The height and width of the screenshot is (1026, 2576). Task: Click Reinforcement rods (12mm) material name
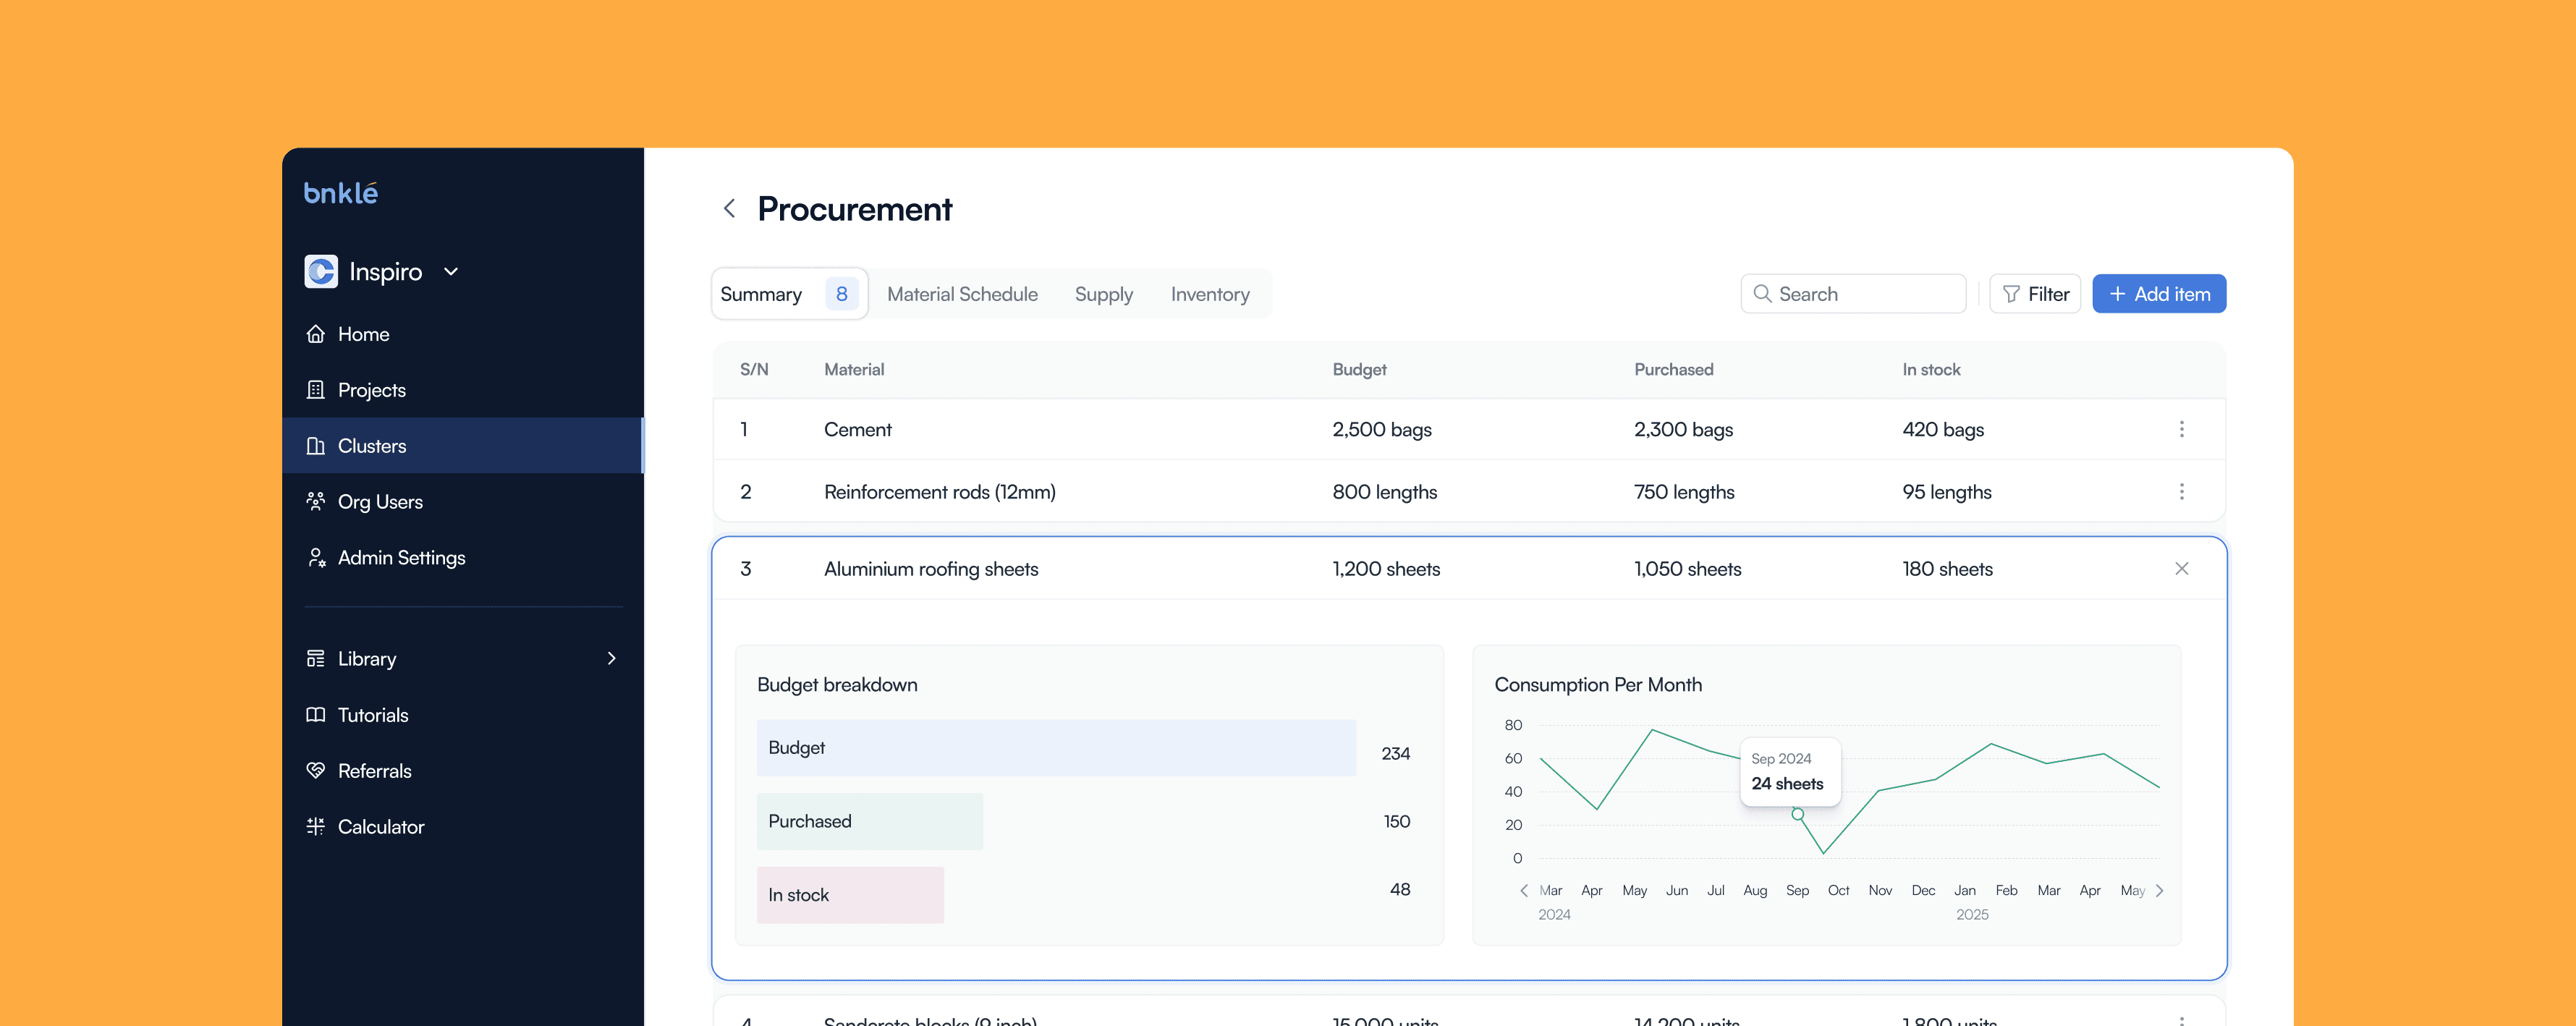click(x=939, y=491)
